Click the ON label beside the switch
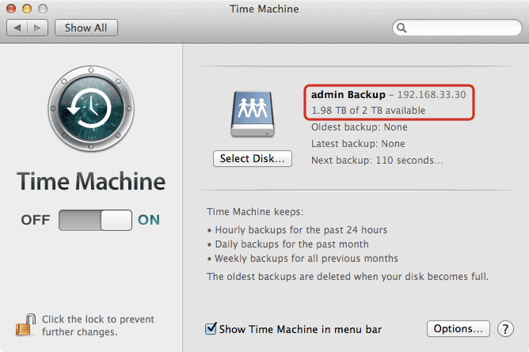This screenshot has width=529, height=352. (149, 220)
